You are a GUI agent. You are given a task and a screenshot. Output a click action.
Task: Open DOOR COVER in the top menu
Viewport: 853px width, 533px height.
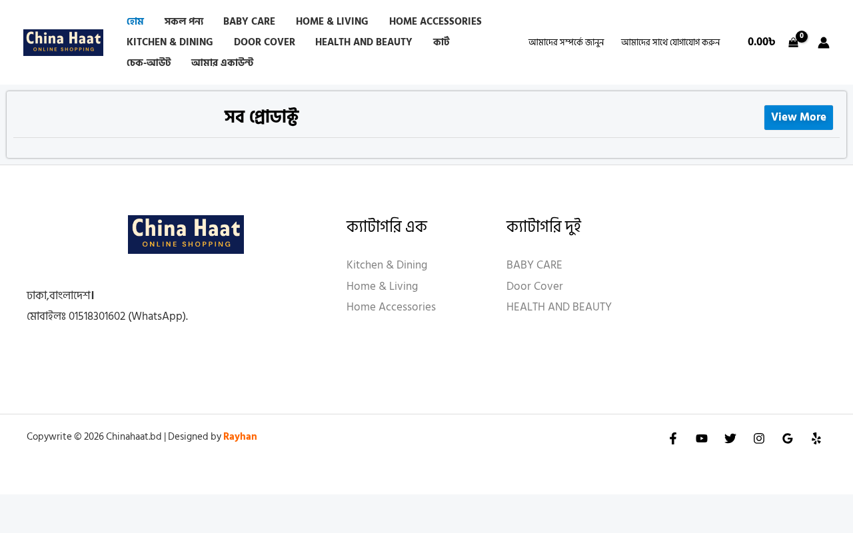coord(265,43)
